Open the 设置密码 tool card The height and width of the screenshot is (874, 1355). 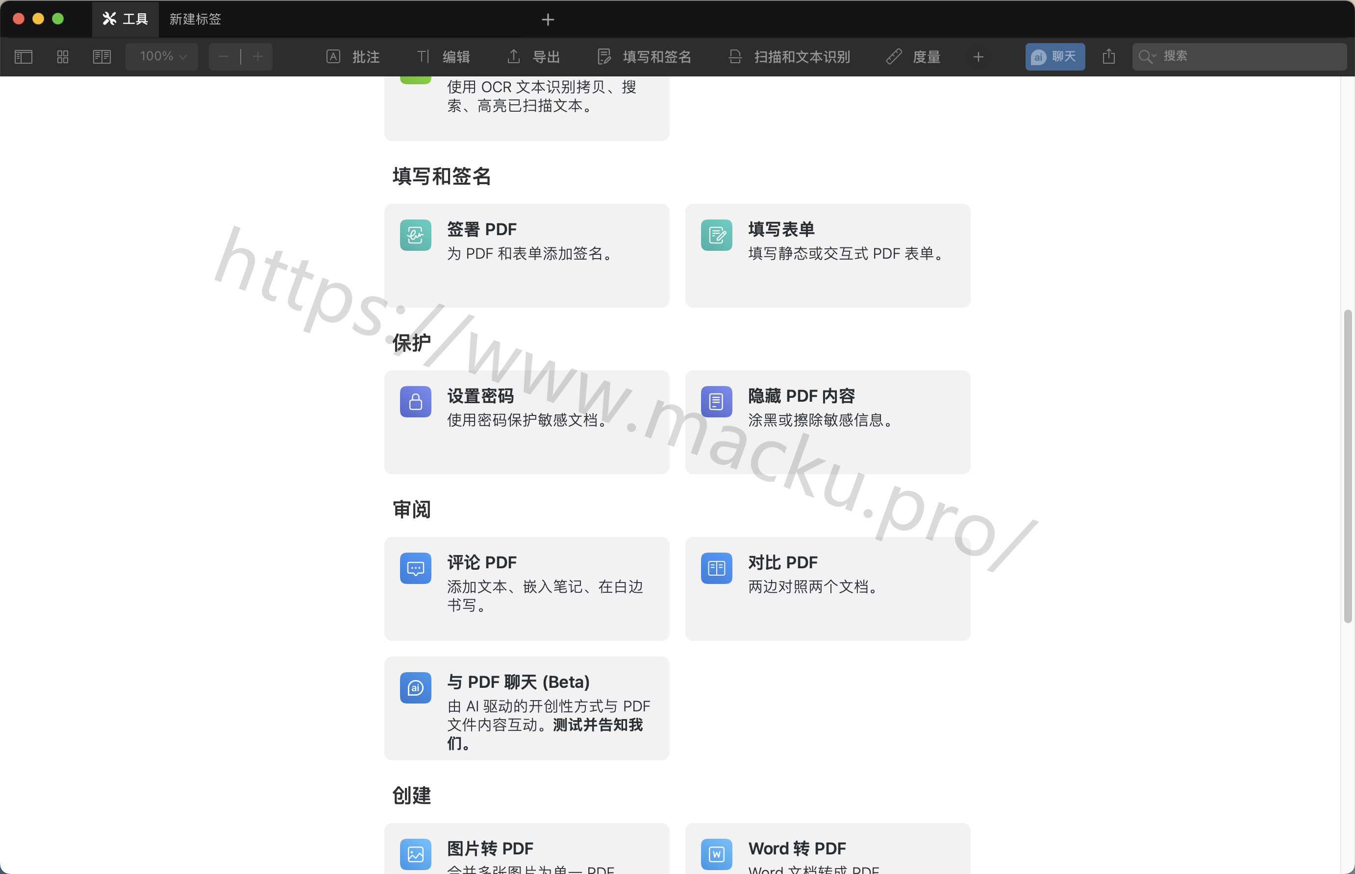pos(527,422)
